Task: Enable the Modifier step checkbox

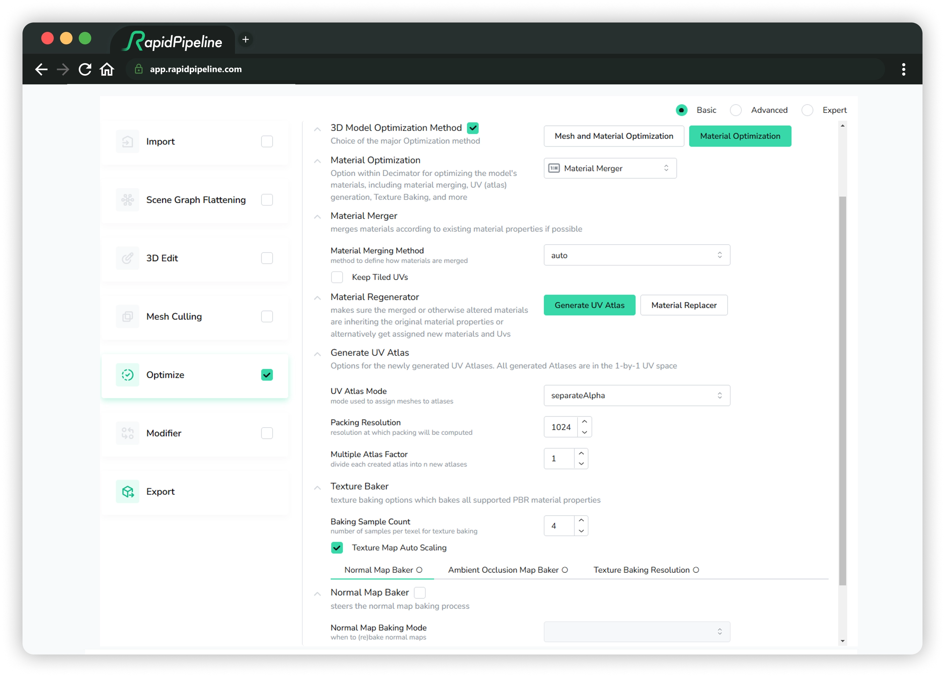Action: pyautogui.click(x=267, y=433)
